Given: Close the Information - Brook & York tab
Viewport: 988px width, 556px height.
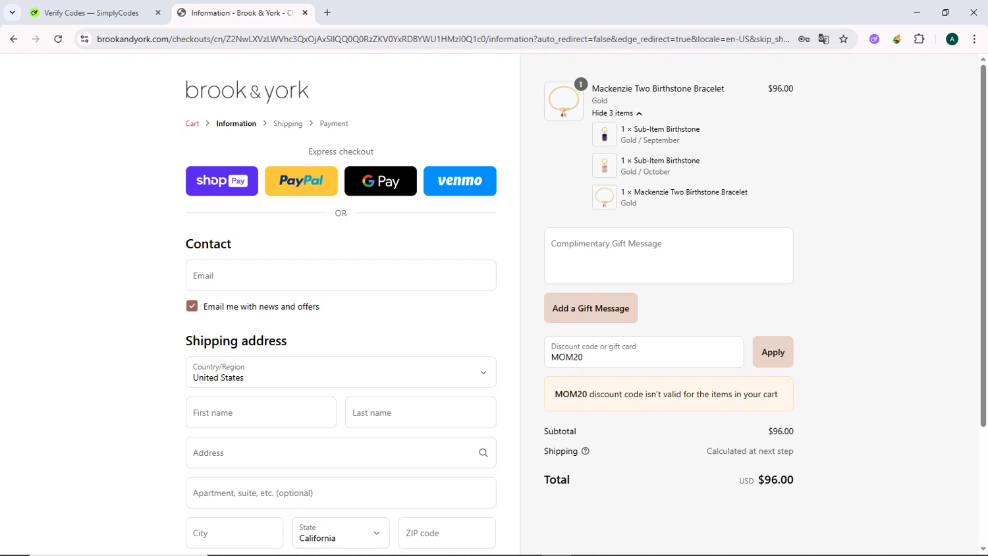Looking at the screenshot, I should pyautogui.click(x=305, y=13).
